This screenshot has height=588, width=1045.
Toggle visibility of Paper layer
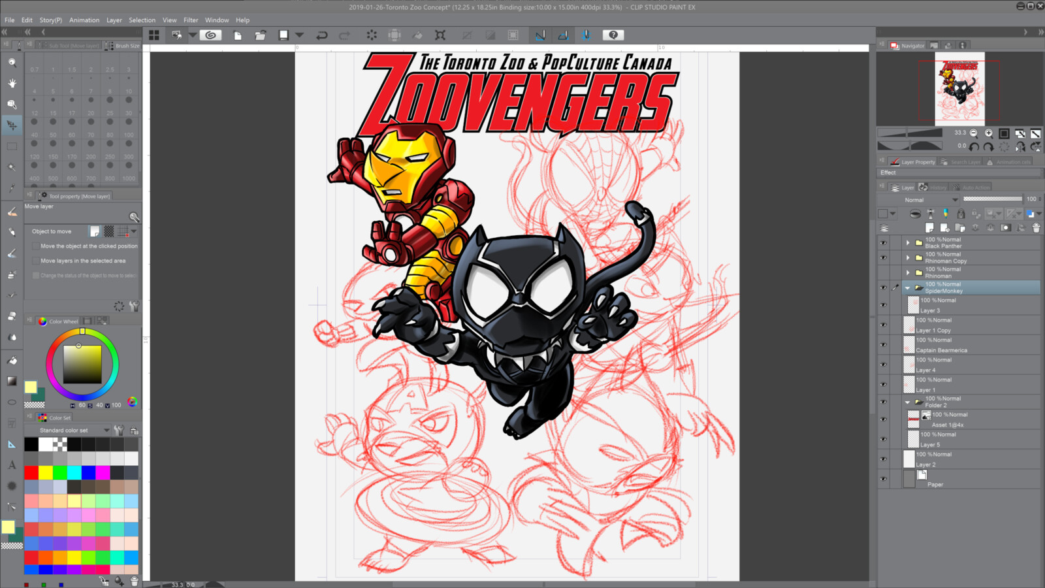[x=883, y=479]
